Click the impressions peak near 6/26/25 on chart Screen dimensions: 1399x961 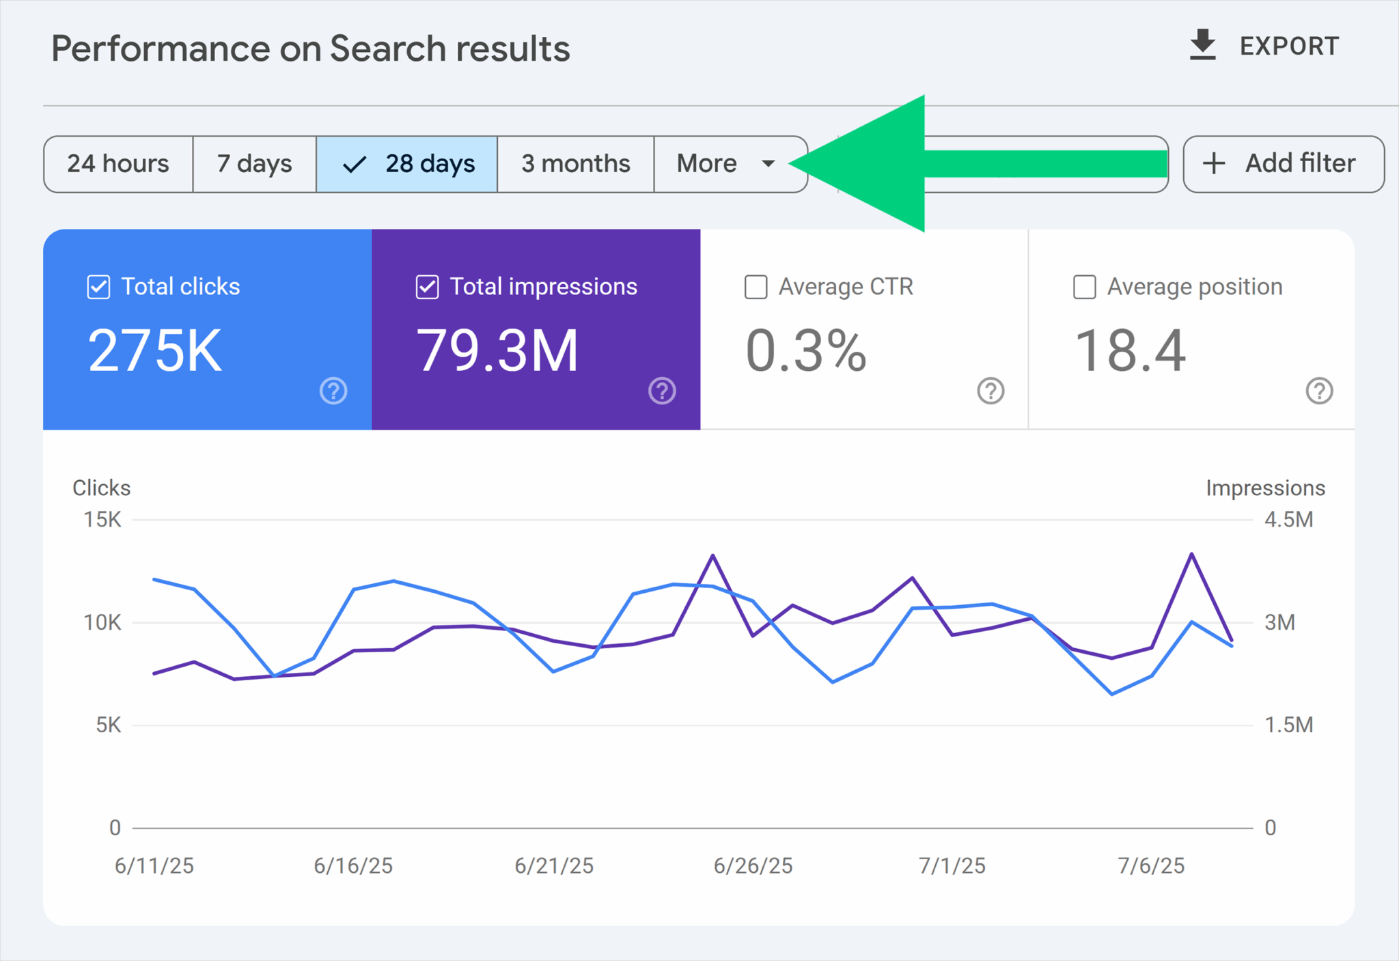(713, 555)
